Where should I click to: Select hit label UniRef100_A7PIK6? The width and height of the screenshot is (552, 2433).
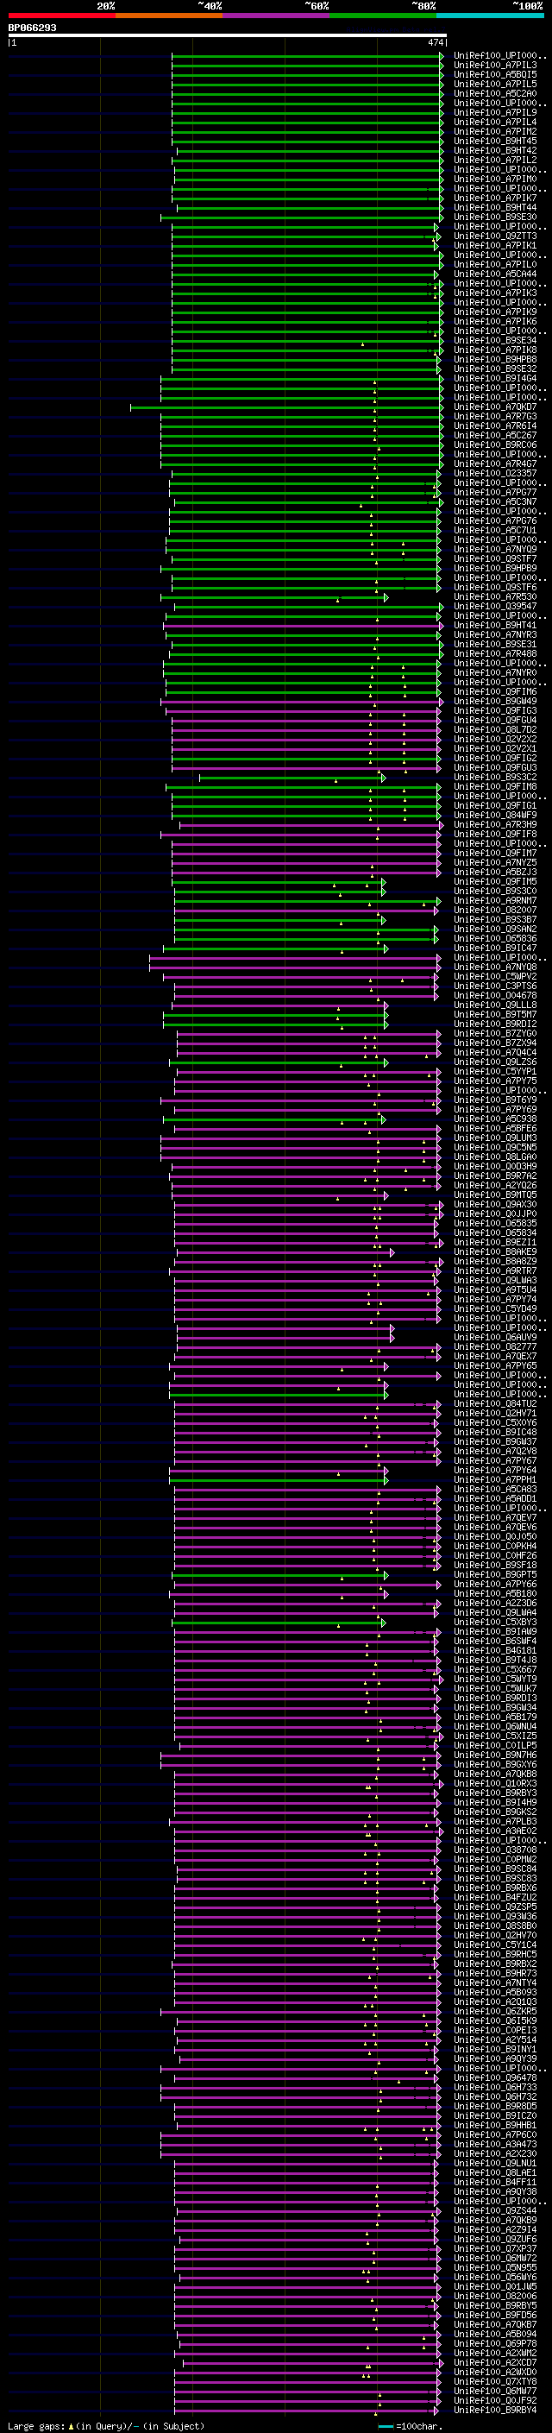(x=495, y=321)
